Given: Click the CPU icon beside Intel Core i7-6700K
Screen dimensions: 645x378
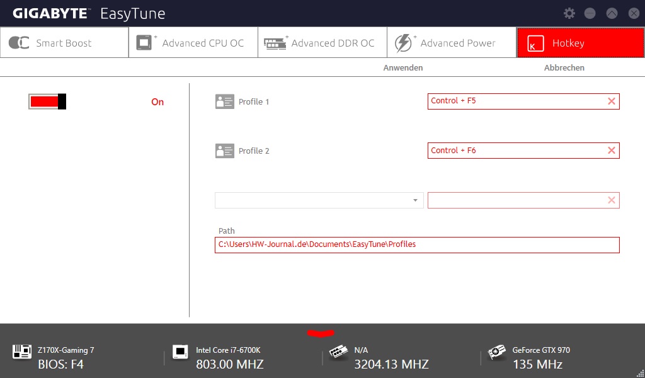Looking at the screenshot, I should pos(180,352).
